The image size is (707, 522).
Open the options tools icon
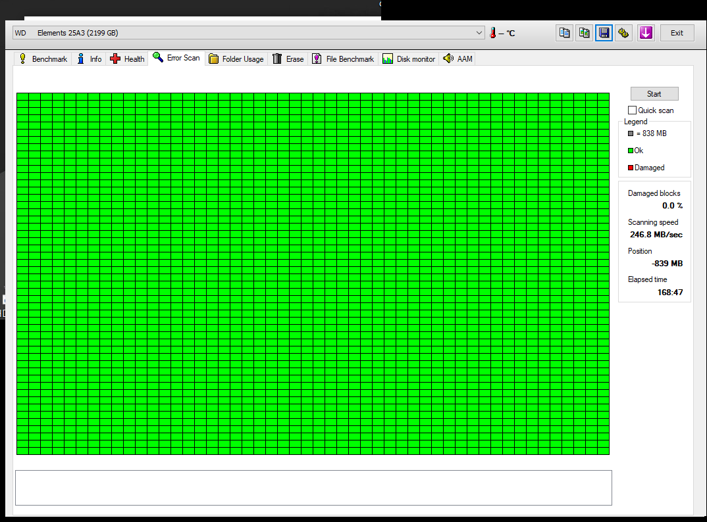click(x=623, y=33)
